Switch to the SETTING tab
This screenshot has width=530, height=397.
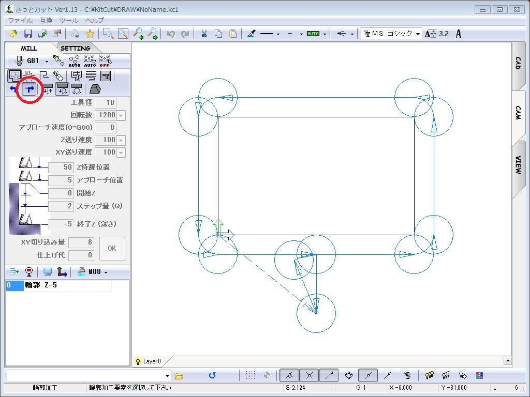click(75, 48)
